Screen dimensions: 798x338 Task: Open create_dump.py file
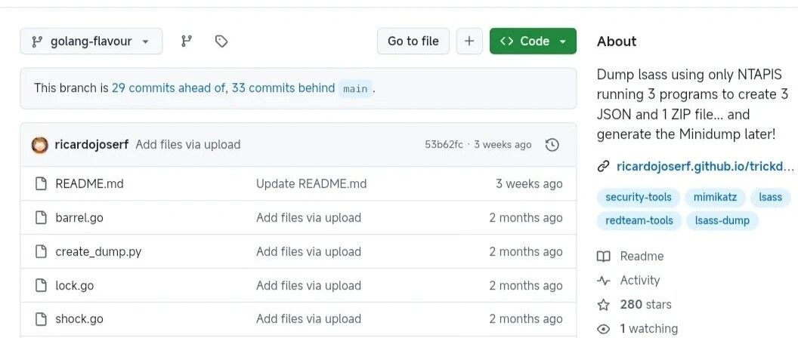[x=98, y=251]
